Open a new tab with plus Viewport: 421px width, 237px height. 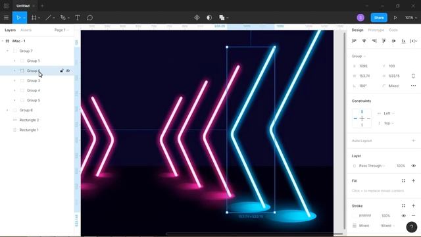[42, 6]
